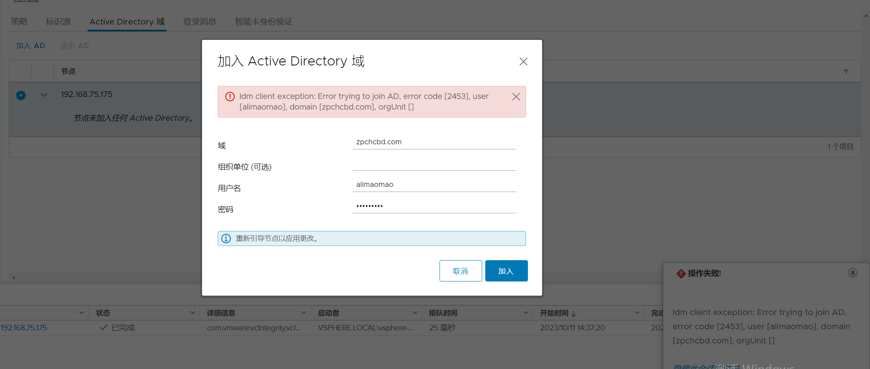The height and width of the screenshot is (369, 870).
Task: Open the 智能卡身份验证 tab
Action: pos(264,21)
